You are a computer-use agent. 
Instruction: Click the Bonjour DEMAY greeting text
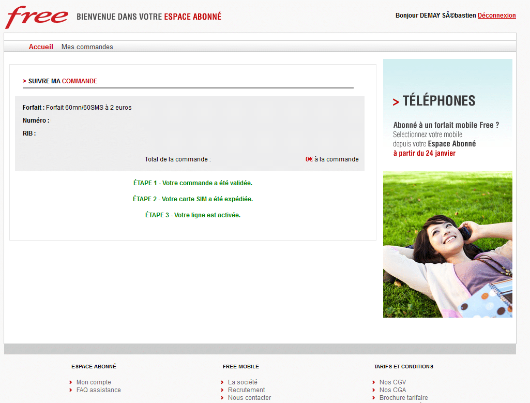click(436, 15)
